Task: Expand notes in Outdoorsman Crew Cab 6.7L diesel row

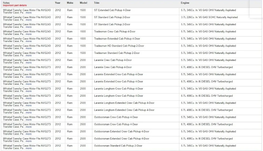Action: click(x=28, y=127)
